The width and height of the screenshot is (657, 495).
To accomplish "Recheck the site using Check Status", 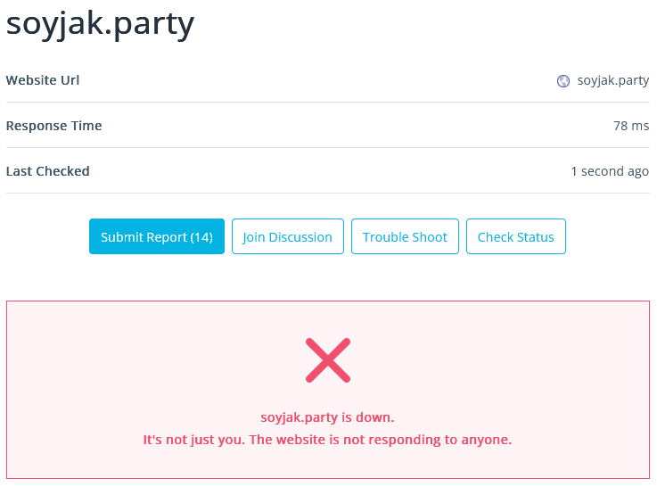I will click(x=516, y=236).
